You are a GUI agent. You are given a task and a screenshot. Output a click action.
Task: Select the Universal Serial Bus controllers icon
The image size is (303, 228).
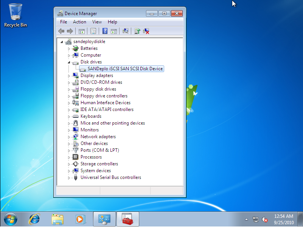tap(76, 177)
